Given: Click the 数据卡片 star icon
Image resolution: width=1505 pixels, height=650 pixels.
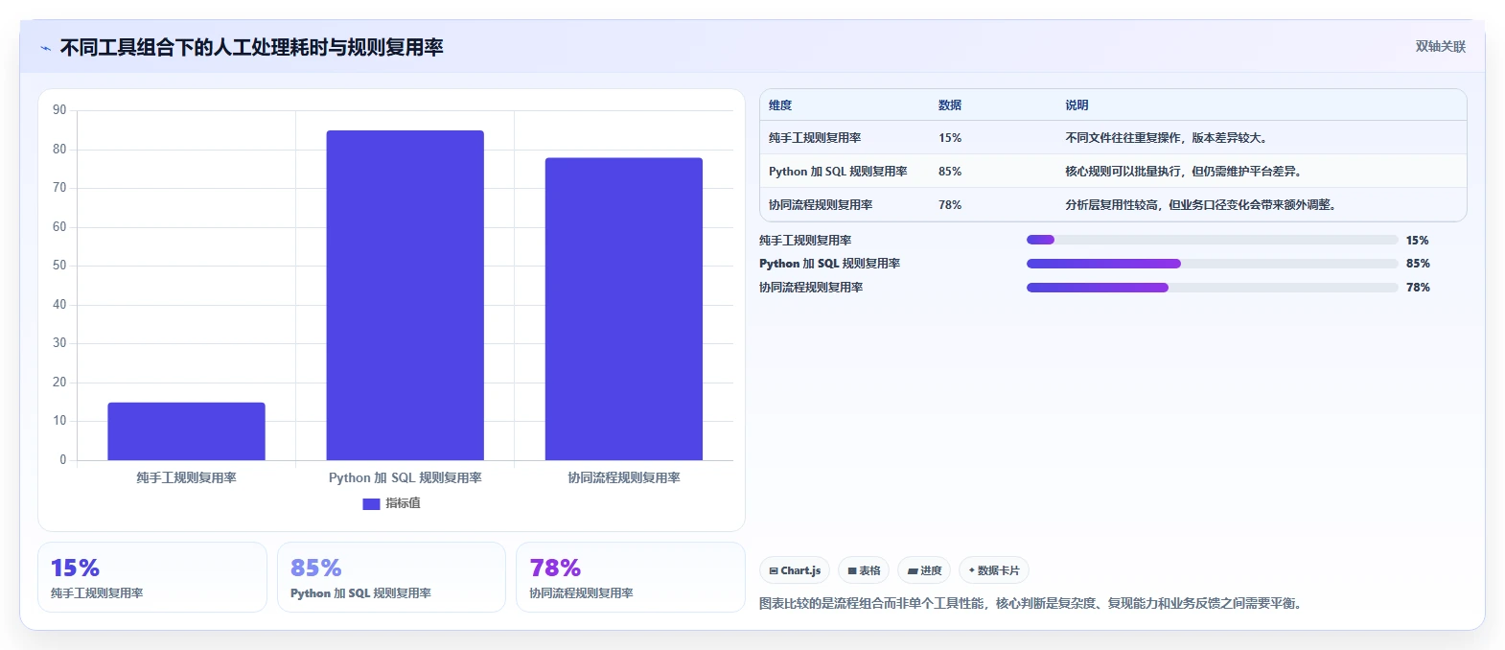Looking at the screenshot, I should click(971, 570).
